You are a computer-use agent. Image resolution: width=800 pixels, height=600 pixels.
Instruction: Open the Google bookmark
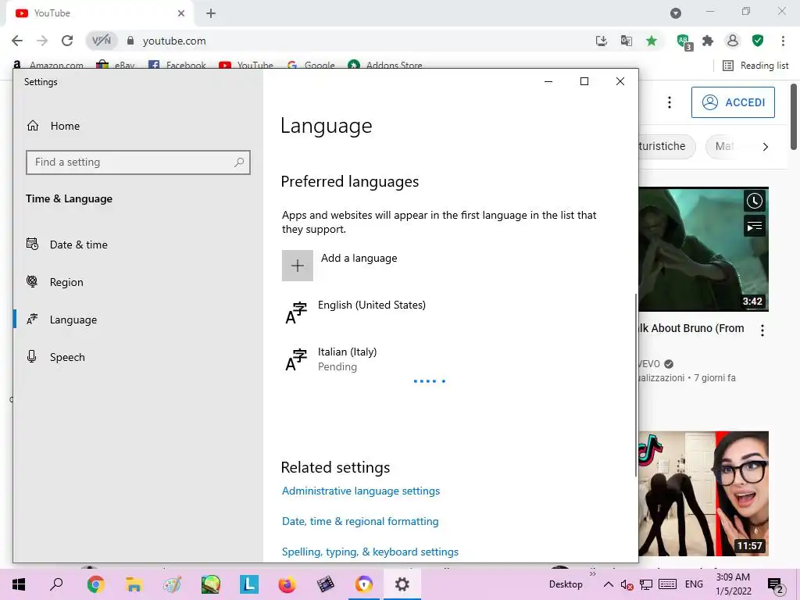(311, 66)
